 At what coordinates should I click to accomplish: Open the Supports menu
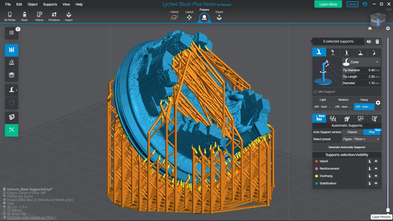(50, 4)
